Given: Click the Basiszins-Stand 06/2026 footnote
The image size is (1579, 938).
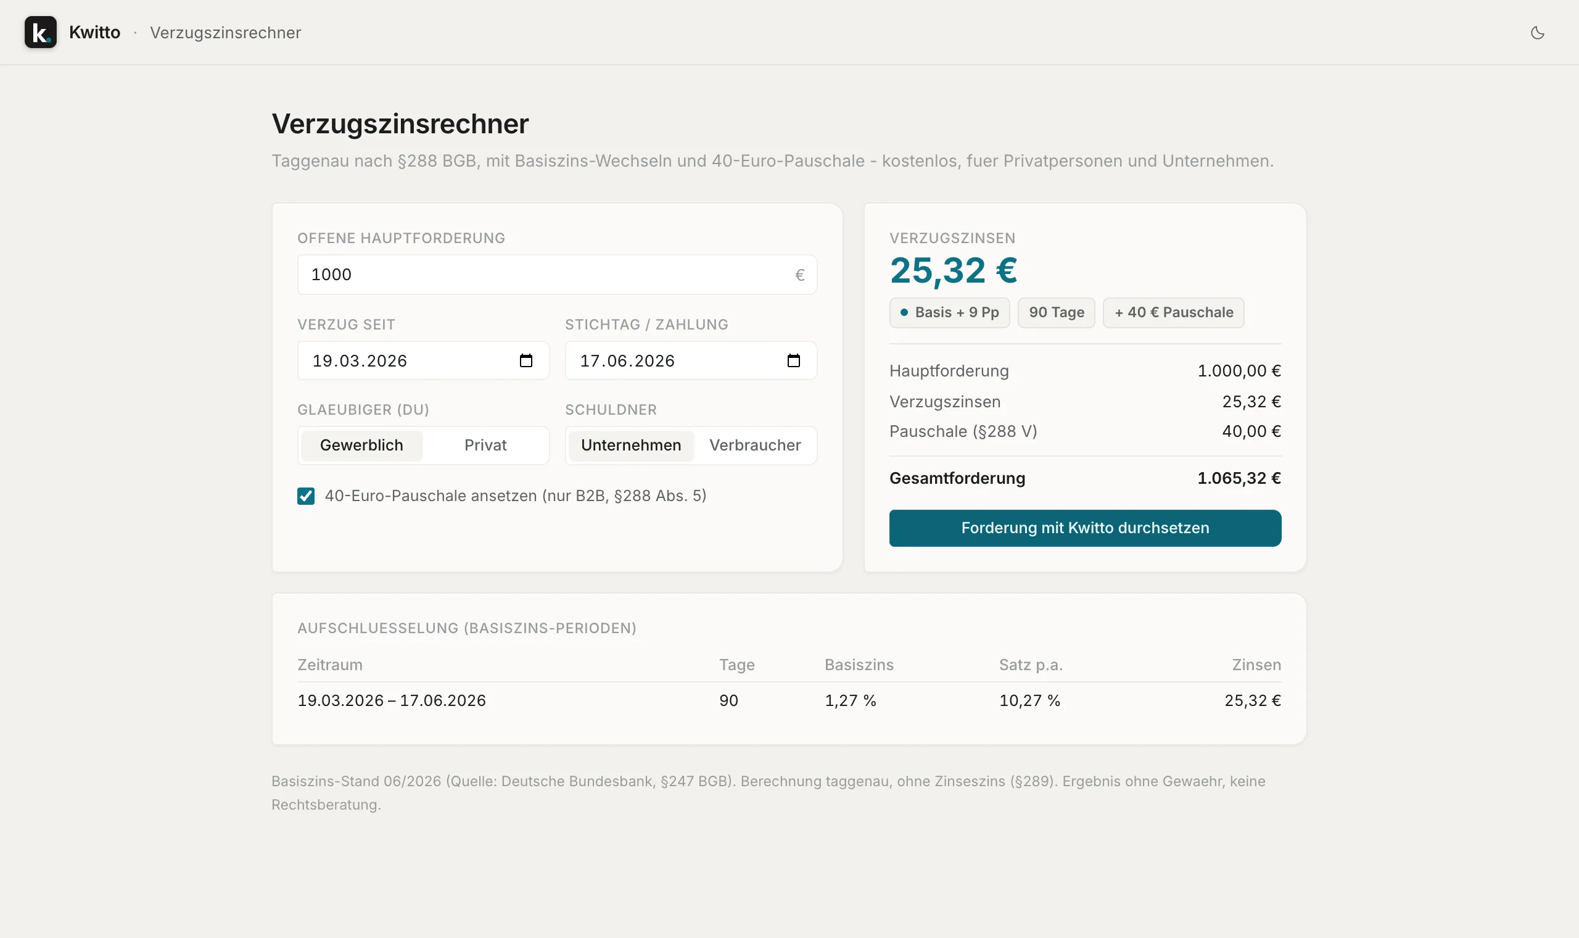Looking at the screenshot, I should click(768, 792).
